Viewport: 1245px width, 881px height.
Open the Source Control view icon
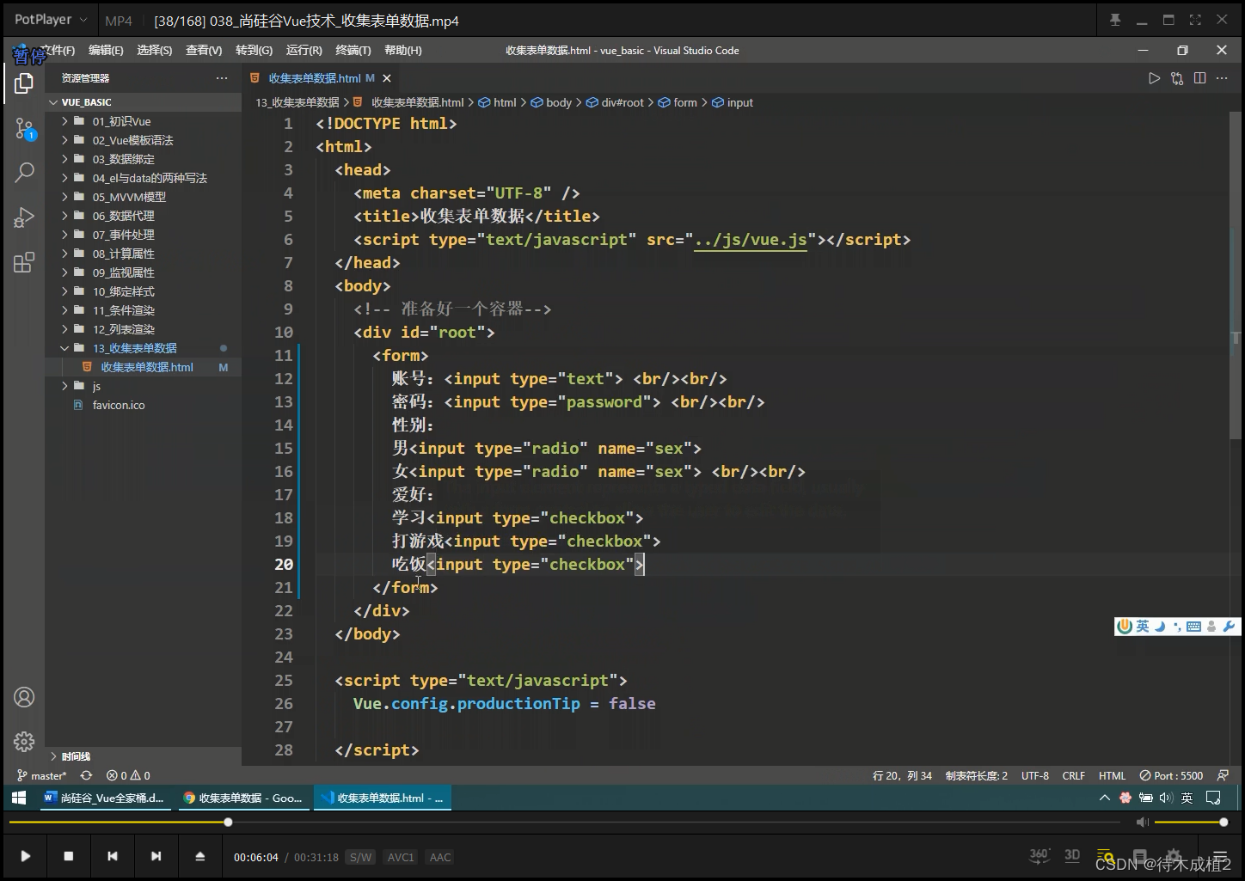pyautogui.click(x=24, y=129)
